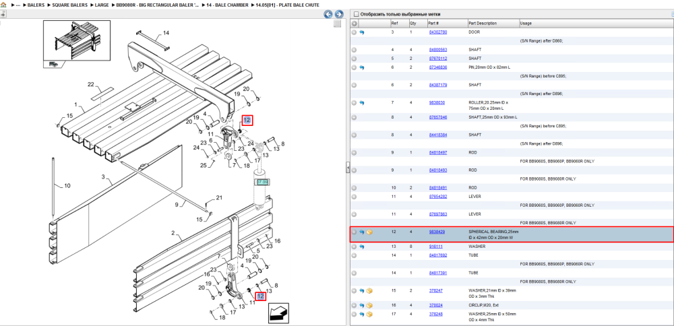Open LARGE breadcrumb level
674x326 pixels.
click(102, 5)
